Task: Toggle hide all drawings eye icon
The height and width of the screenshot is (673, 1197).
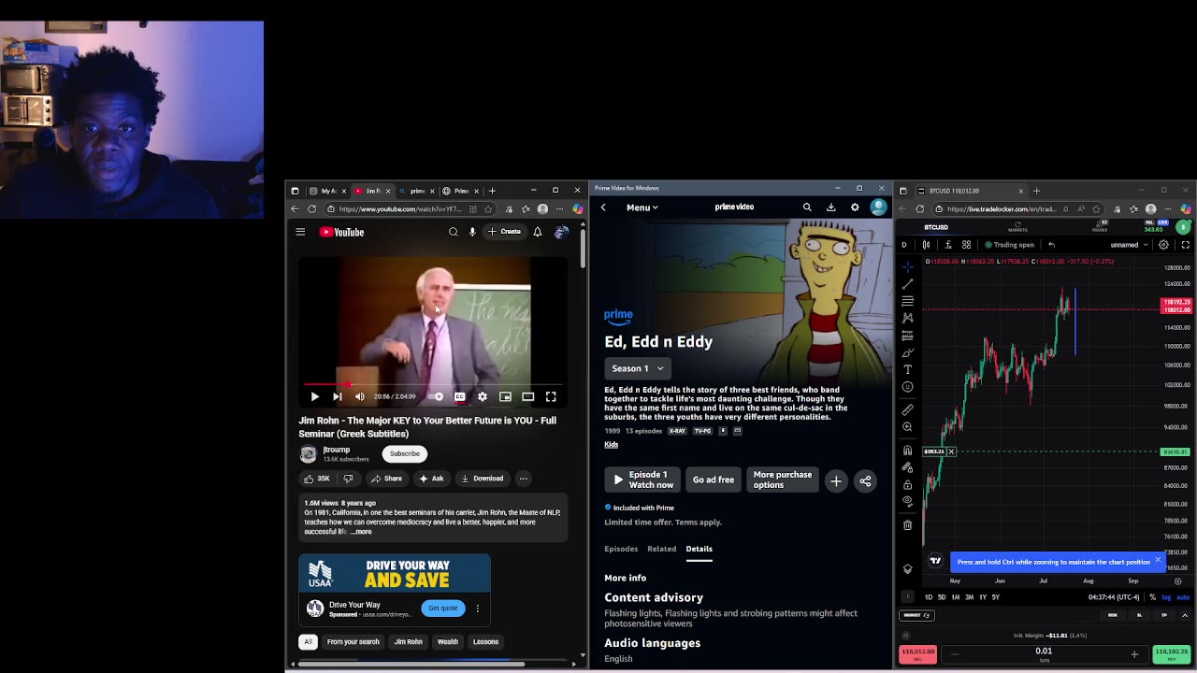Action: (907, 500)
